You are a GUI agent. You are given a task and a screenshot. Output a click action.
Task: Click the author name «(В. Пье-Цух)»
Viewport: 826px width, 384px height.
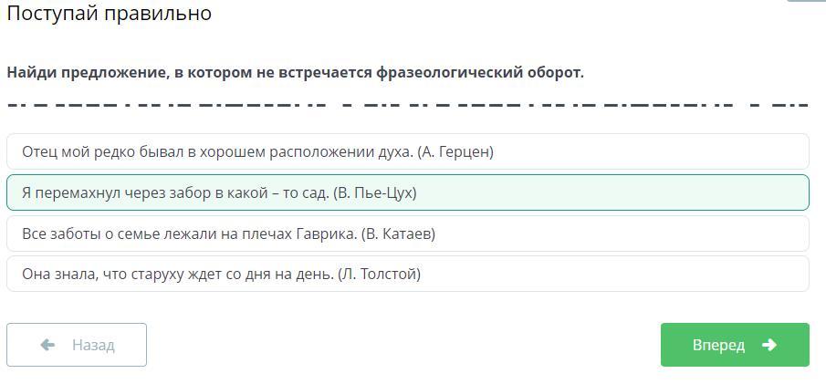pyautogui.click(x=375, y=193)
